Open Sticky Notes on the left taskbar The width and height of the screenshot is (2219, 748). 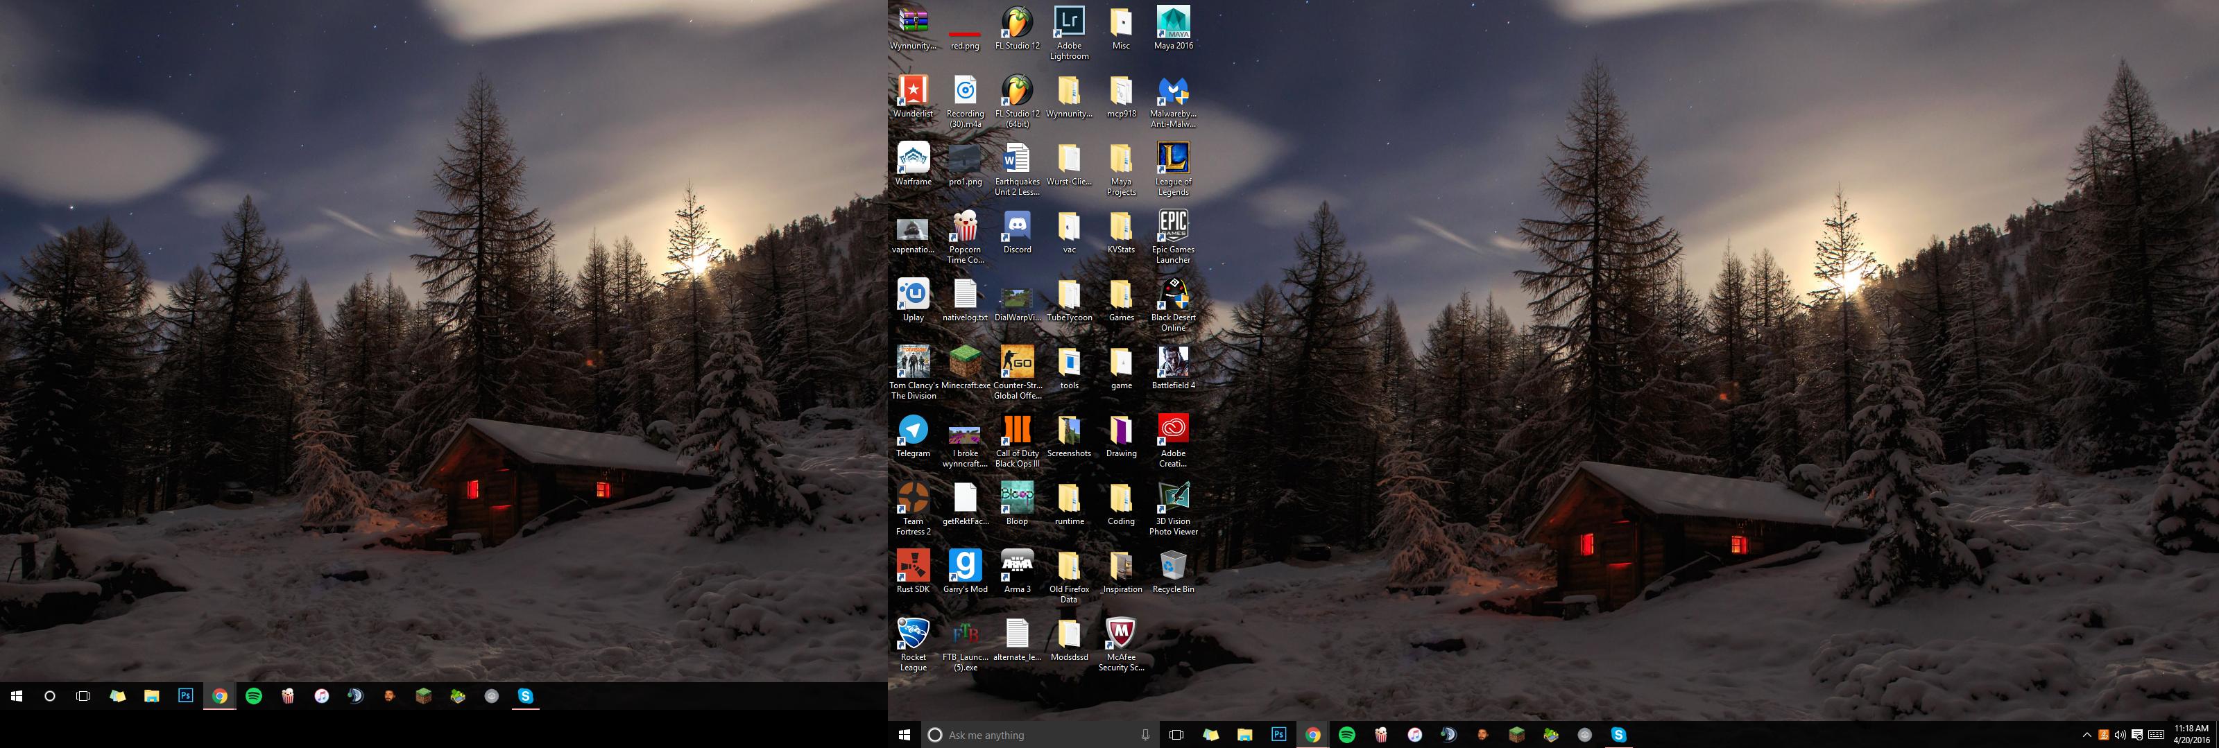(117, 697)
